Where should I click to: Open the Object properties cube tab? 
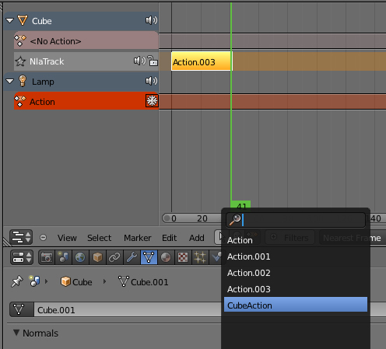click(x=97, y=257)
